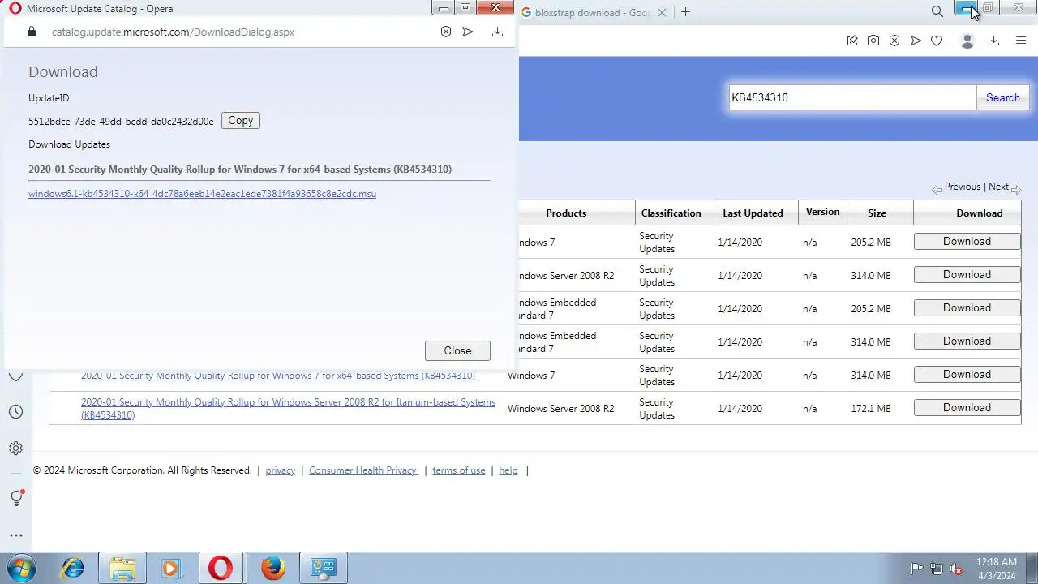Click the ad blocker shield icon in Download dialog
Viewport: 1038px width, 584px height.
[446, 32]
